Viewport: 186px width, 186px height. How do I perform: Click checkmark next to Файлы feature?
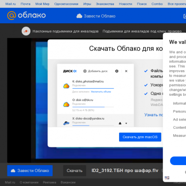(x=146, y=71)
